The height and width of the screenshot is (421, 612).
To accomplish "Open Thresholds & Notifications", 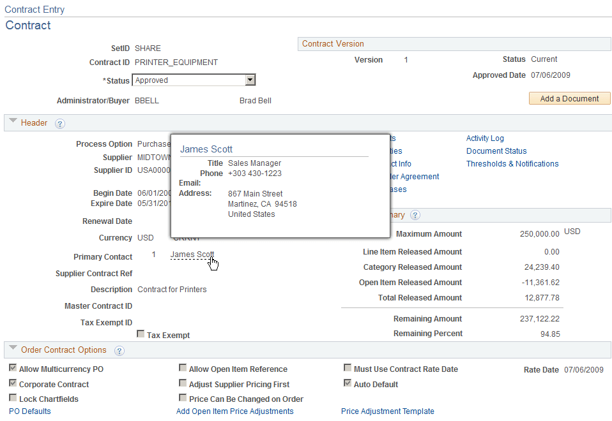I will coord(512,163).
